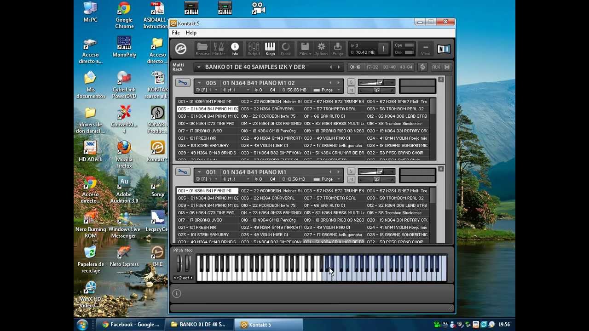
Task: Minimize all instrument headers icon next to AUX
Action: pyautogui.click(x=447, y=67)
